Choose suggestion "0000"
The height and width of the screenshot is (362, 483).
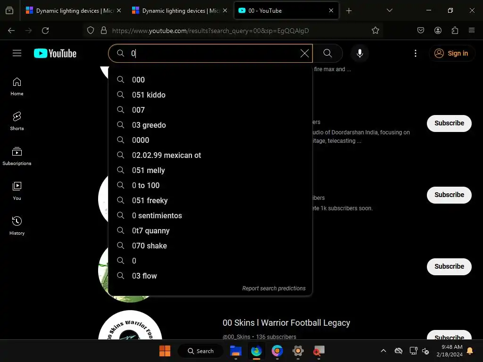click(210, 140)
